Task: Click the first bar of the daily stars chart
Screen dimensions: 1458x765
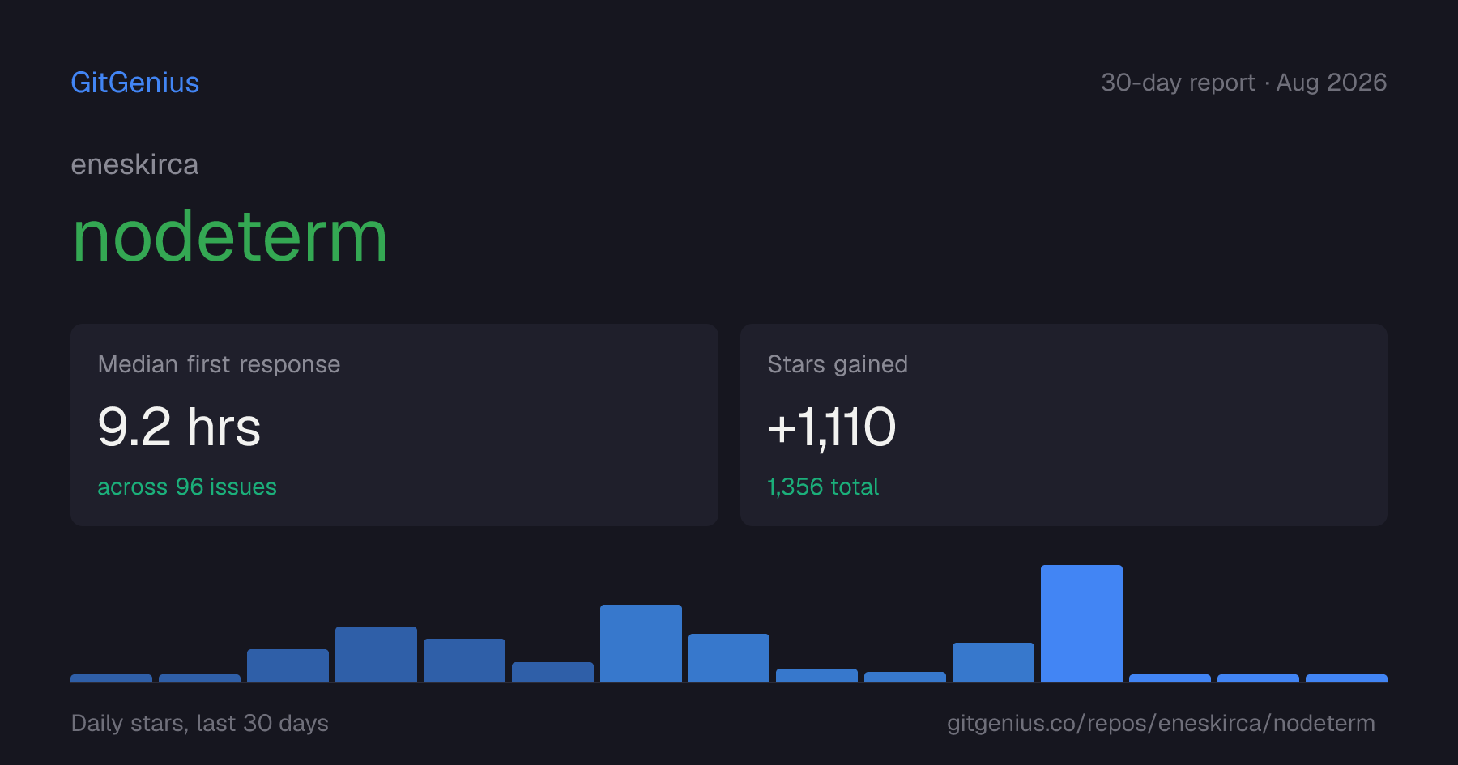Action: pyautogui.click(x=111, y=678)
